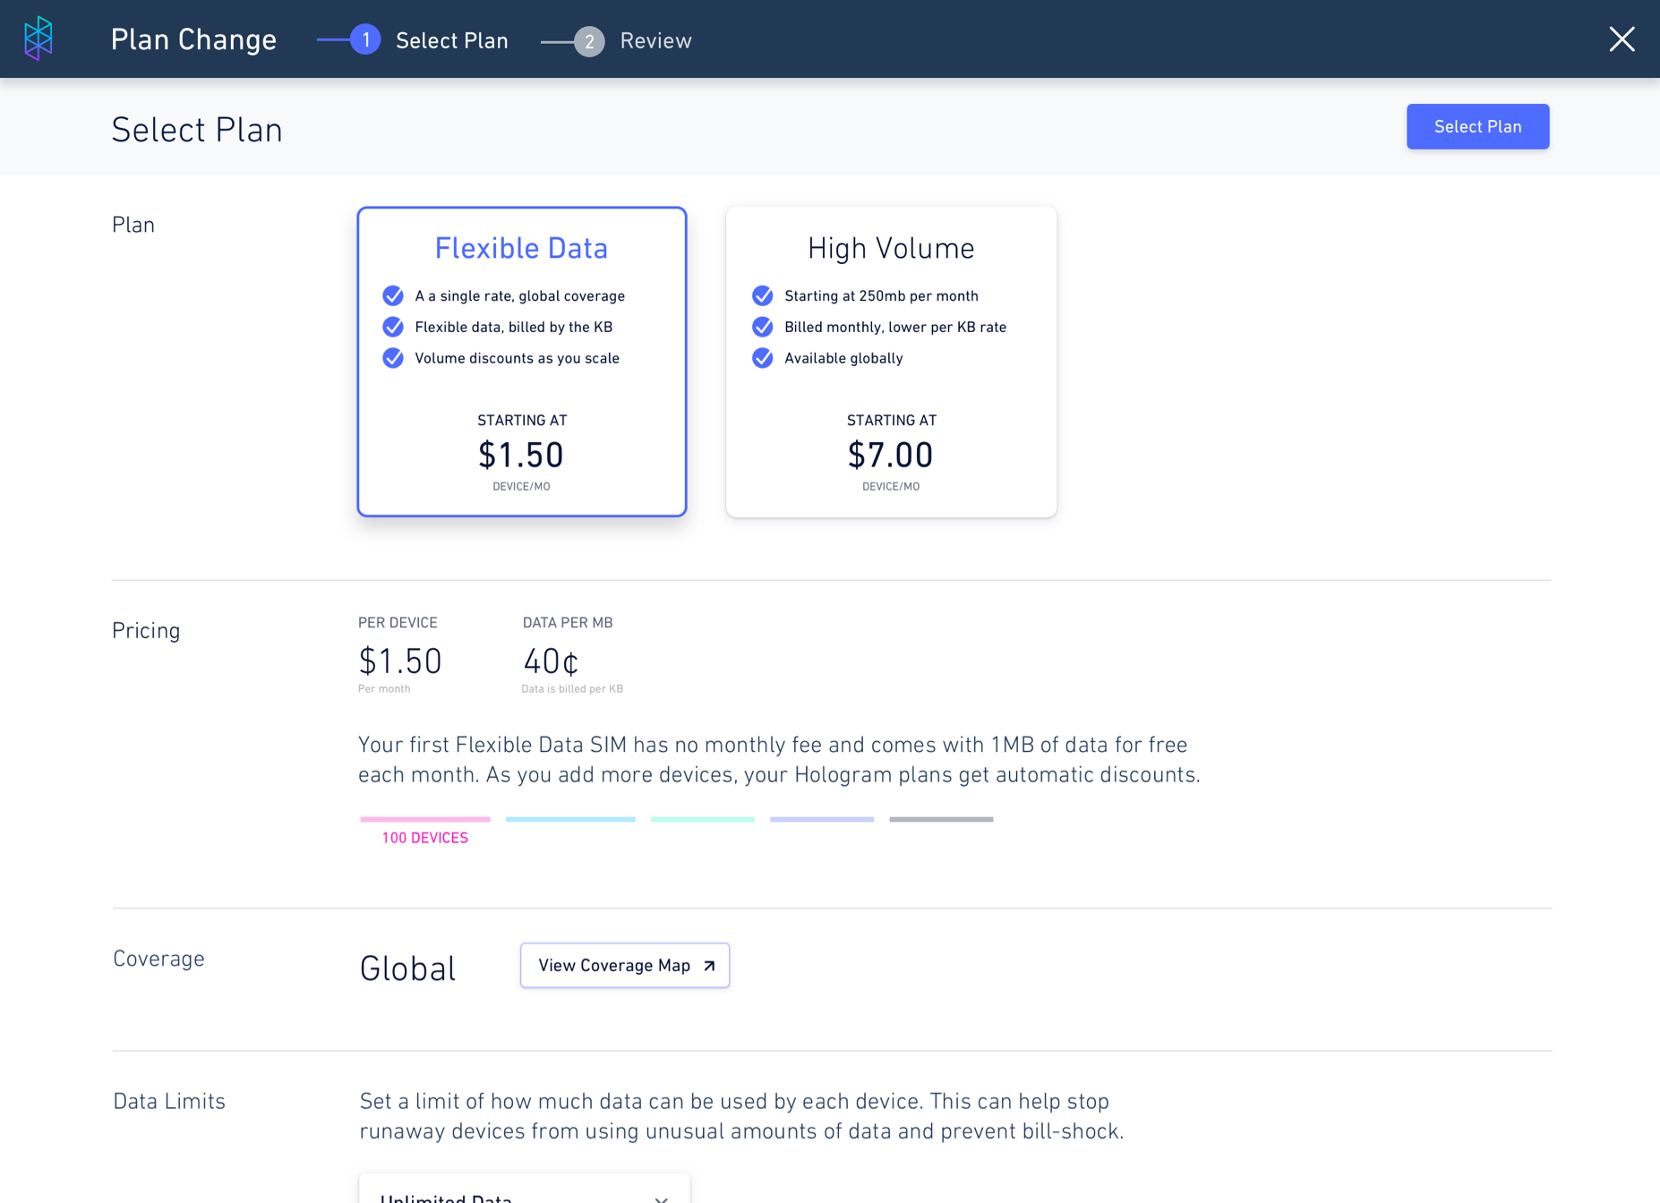This screenshot has width=1660, height=1203.
Task: Click the checkmark beside "Billed monthly, lower per KB rate"
Action: (x=763, y=327)
